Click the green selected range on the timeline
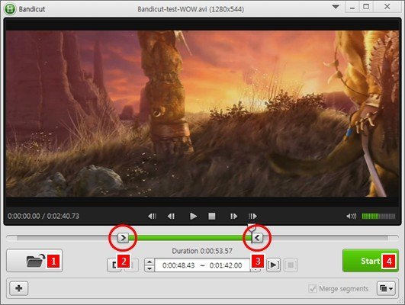This screenshot has height=305, width=405. tap(190, 238)
